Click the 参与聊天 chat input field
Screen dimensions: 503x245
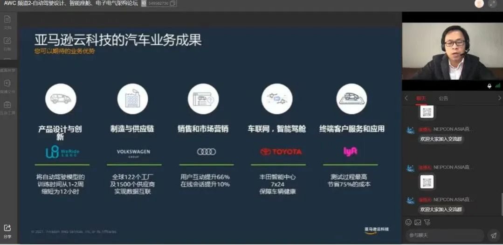[443, 235]
